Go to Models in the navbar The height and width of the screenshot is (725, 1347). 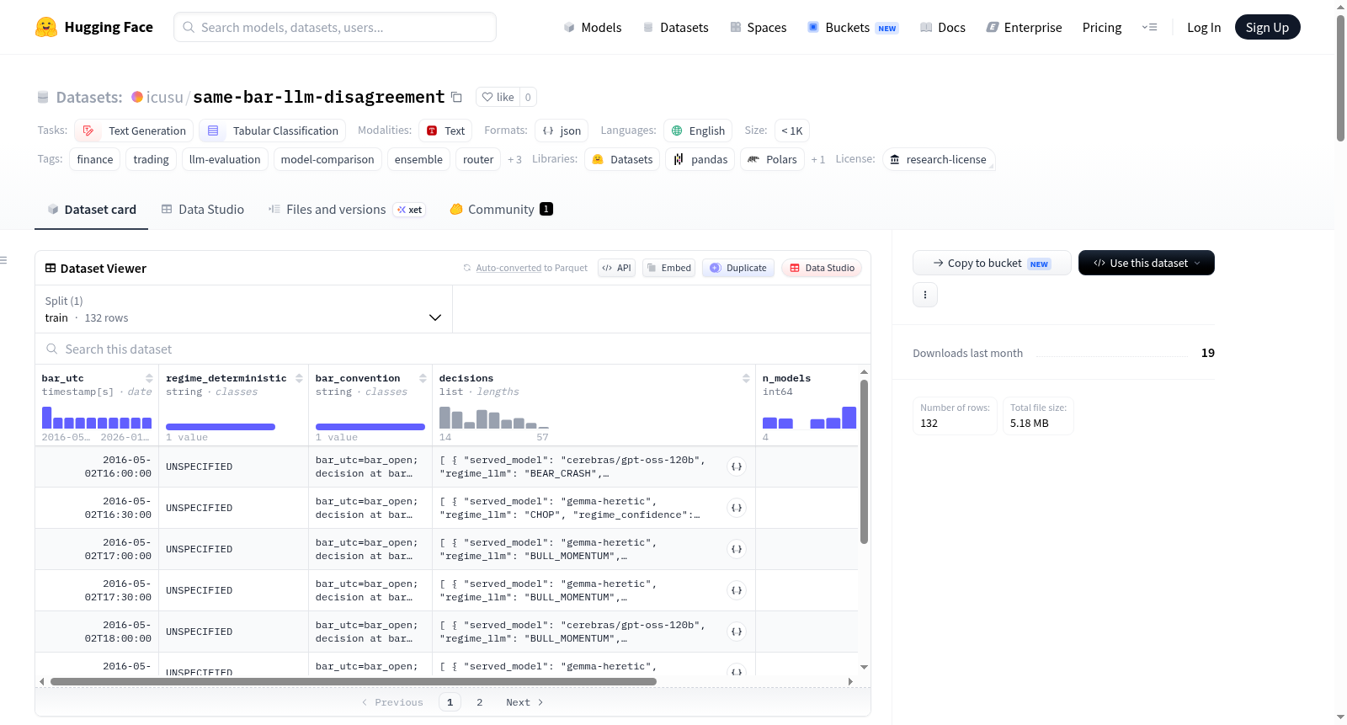(593, 27)
